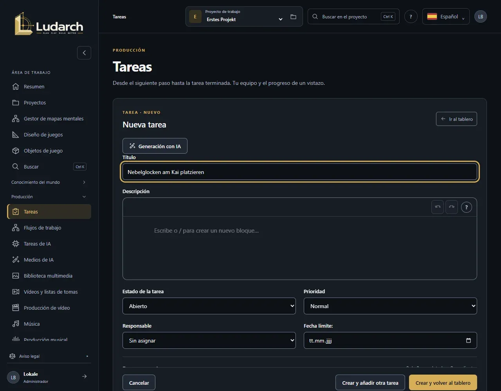This screenshot has height=391, width=501.
Task: Open Tareas de IA
Action: (49, 244)
